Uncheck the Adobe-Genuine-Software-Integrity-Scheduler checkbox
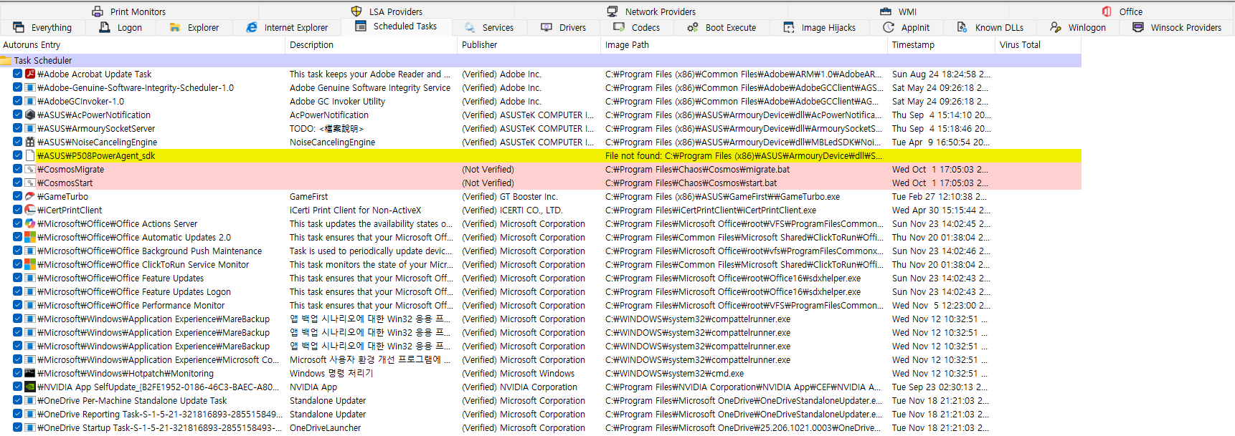Image resolution: width=1235 pixels, height=436 pixels. (x=17, y=87)
